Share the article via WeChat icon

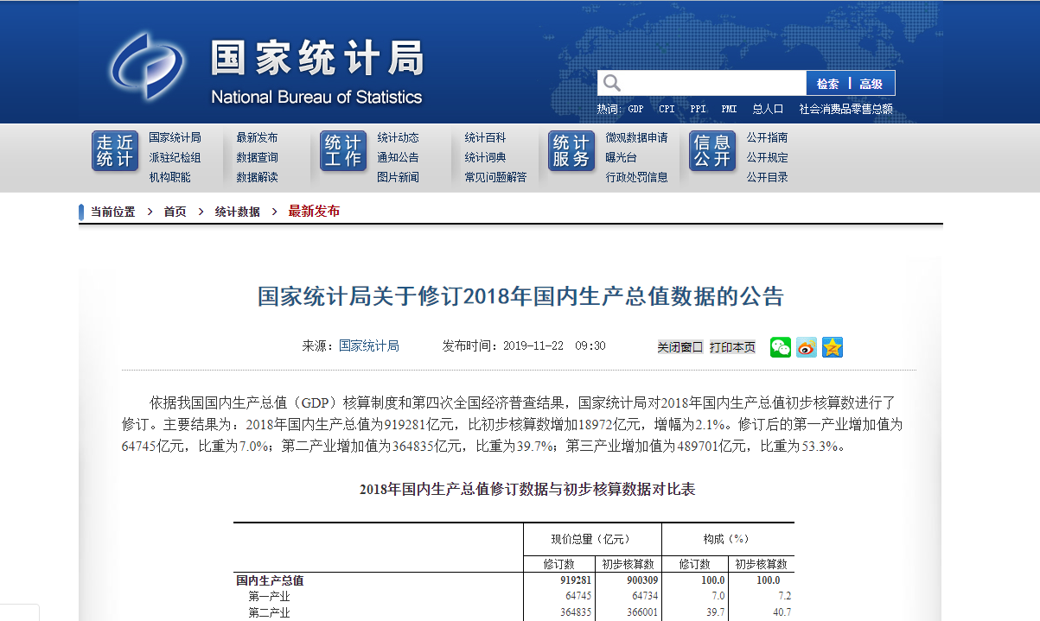pos(781,347)
